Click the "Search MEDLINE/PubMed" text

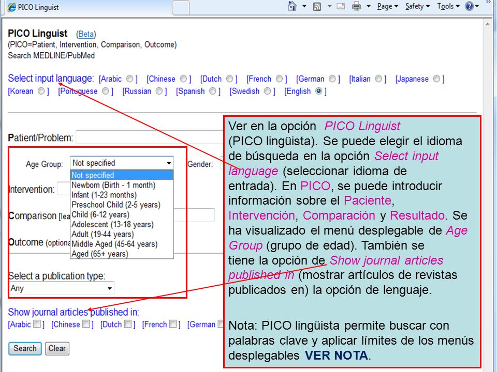pyautogui.click(x=51, y=56)
